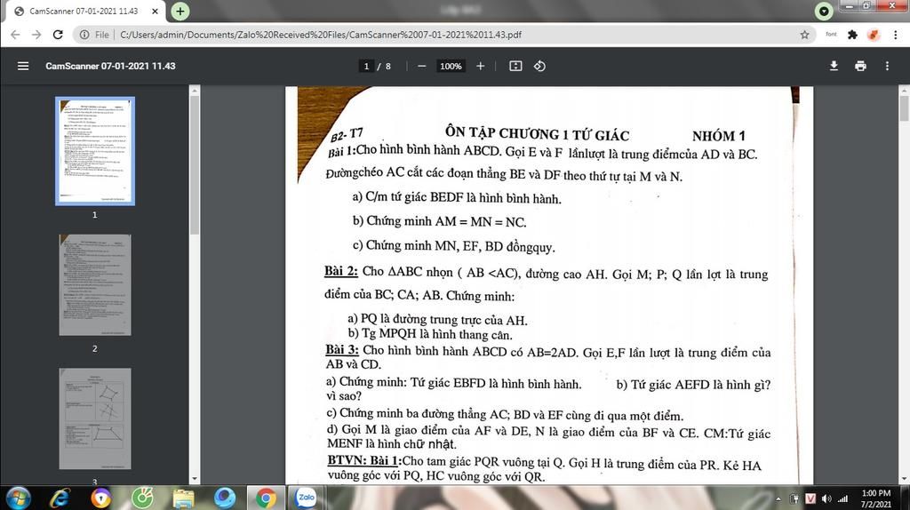Viewport: 910px width, 510px height.
Task: Open the Extensions puzzle icon
Action: pyautogui.click(x=852, y=35)
